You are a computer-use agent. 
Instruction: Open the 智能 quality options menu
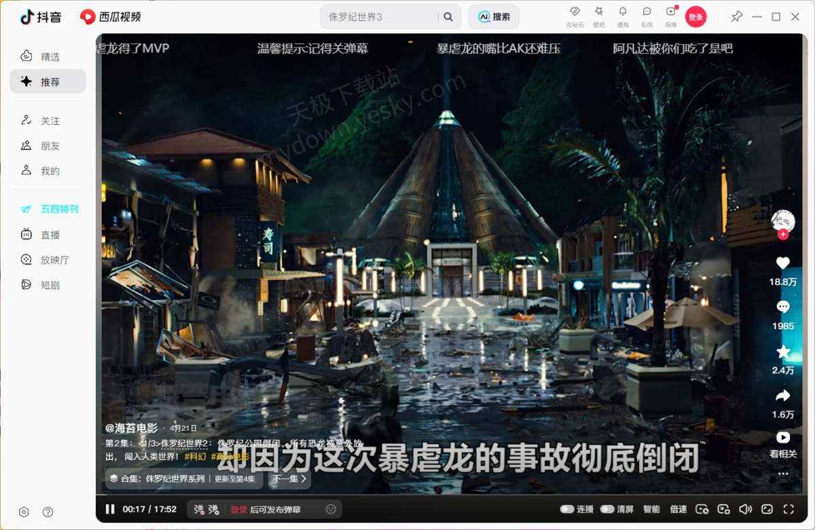click(651, 509)
